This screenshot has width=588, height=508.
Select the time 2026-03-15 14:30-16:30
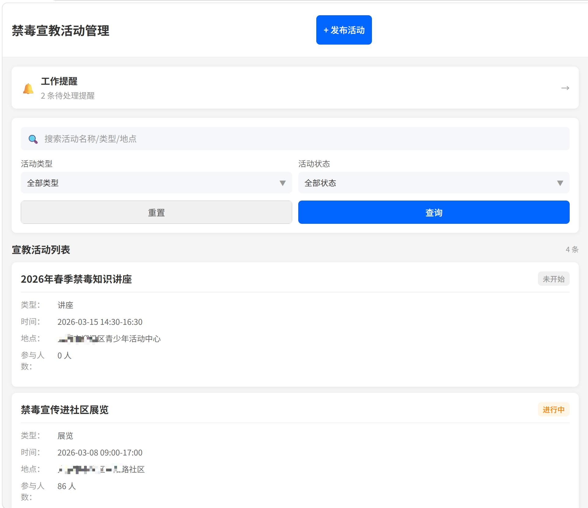pyautogui.click(x=100, y=322)
